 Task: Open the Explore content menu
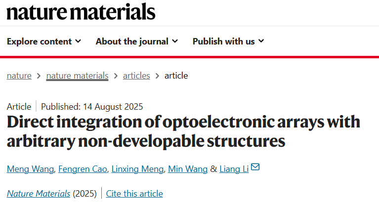(44, 42)
